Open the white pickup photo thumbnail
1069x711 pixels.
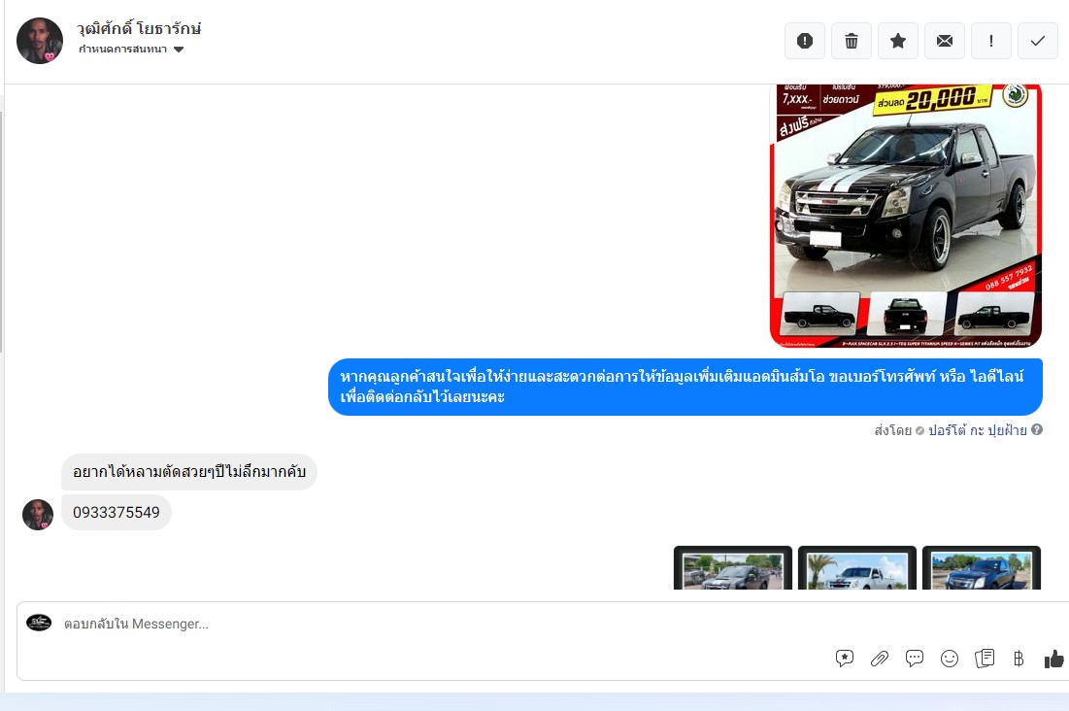857,568
